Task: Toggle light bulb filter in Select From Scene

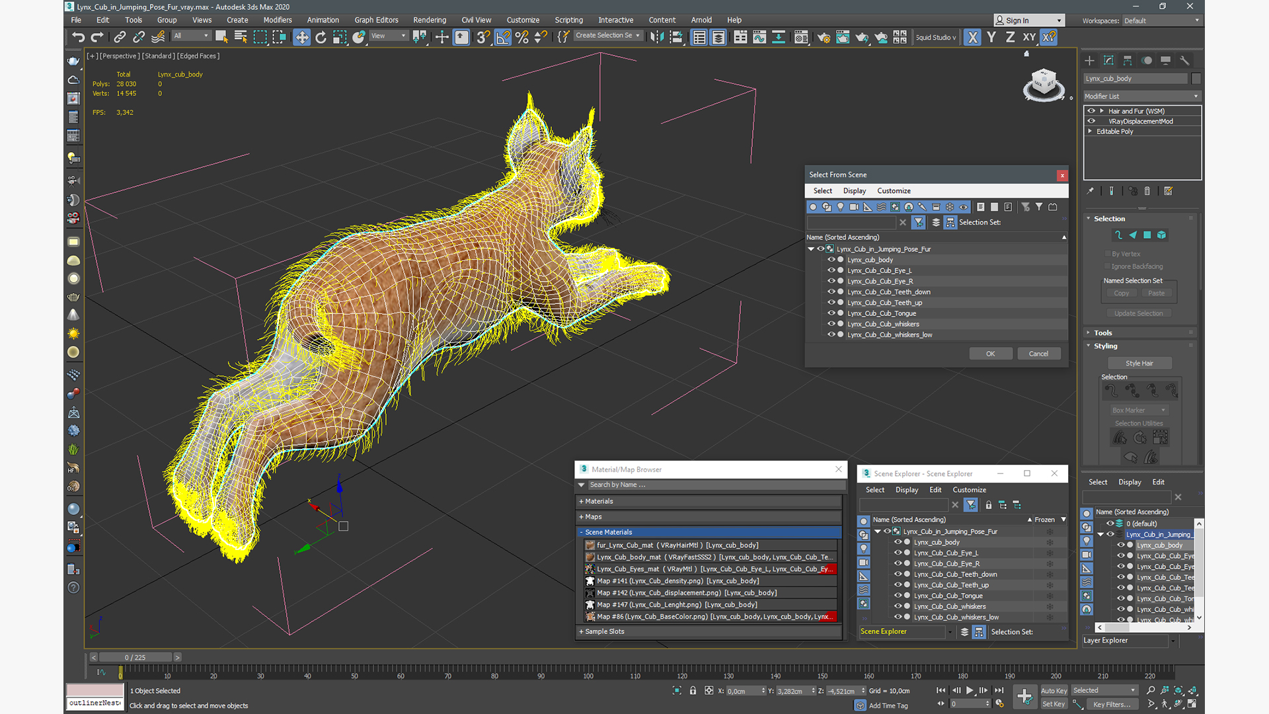Action: [x=840, y=207]
